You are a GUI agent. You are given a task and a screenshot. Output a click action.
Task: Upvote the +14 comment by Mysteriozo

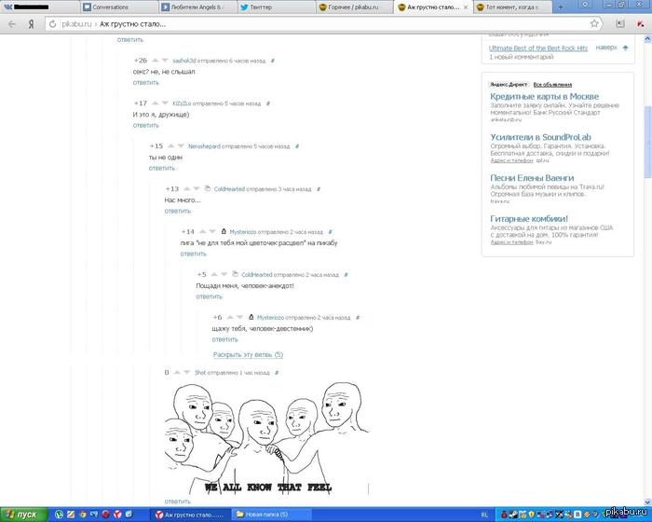tap(202, 232)
